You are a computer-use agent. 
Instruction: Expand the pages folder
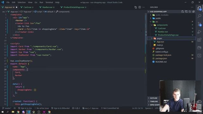pyautogui.click(x=152, y=38)
